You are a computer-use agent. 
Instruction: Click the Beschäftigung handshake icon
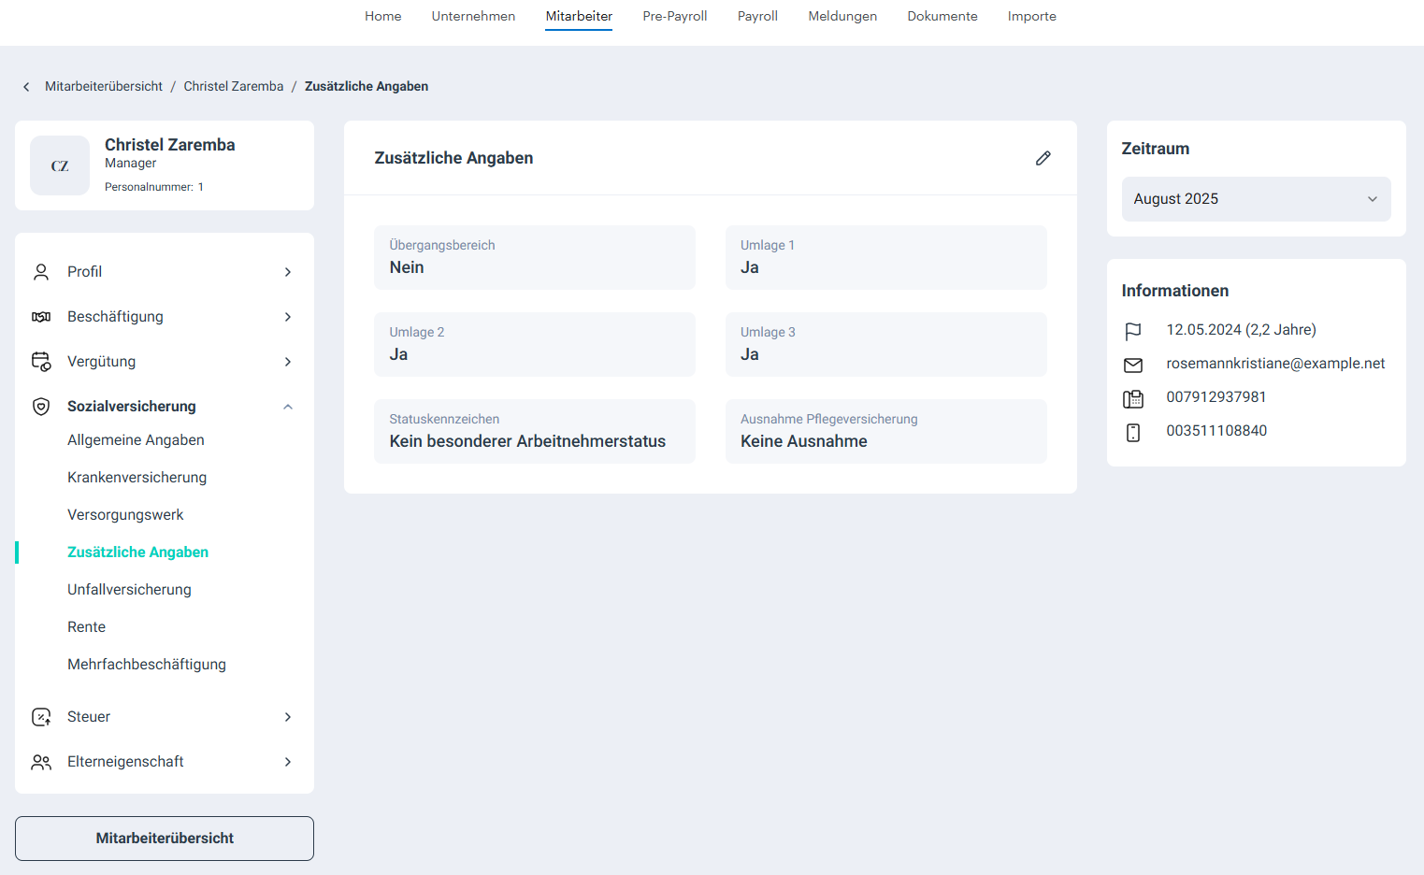(41, 317)
